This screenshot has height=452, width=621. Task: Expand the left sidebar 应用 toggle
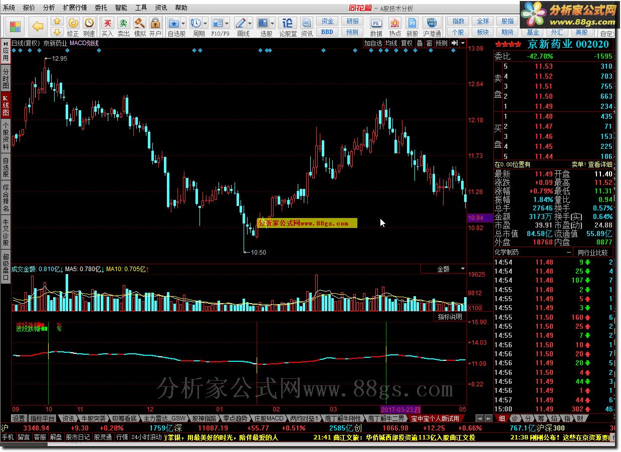(6, 51)
